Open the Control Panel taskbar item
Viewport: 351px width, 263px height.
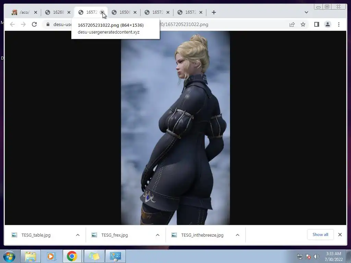point(116,256)
